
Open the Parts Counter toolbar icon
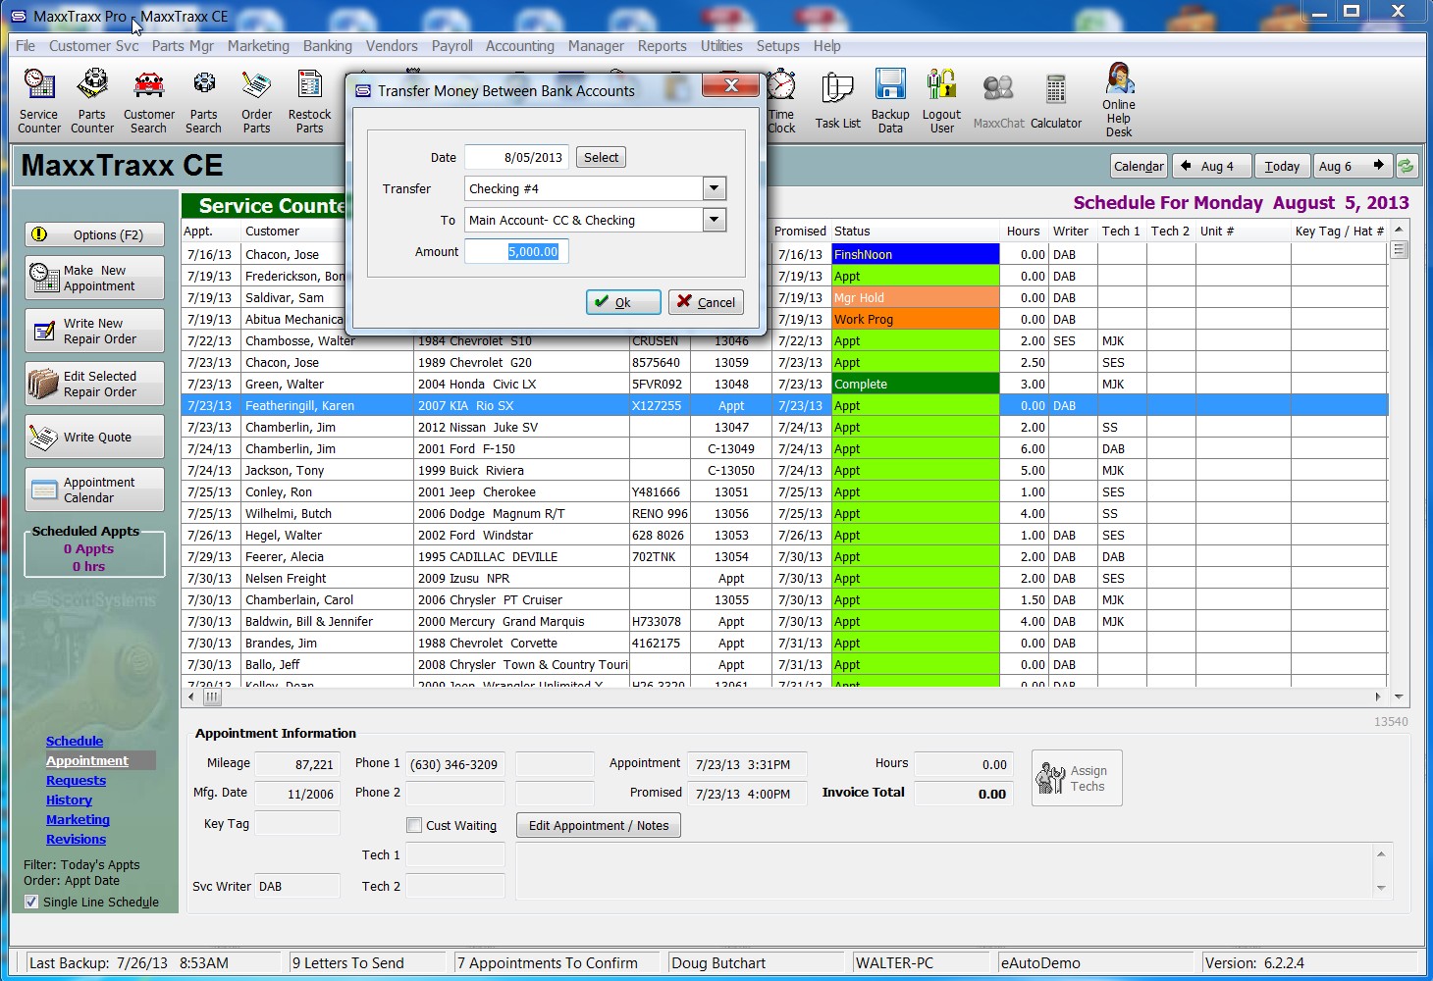pyautogui.click(x=92, y=101)
